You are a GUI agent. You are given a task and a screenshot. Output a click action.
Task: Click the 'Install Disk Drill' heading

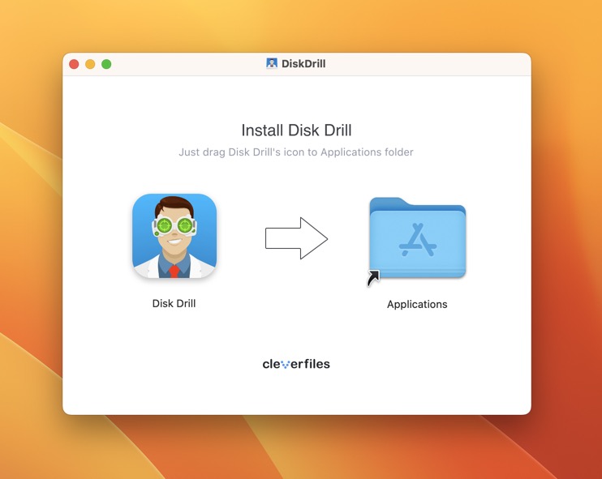[x=296, y=130]
